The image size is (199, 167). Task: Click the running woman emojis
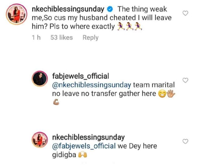tap(130, 27)
